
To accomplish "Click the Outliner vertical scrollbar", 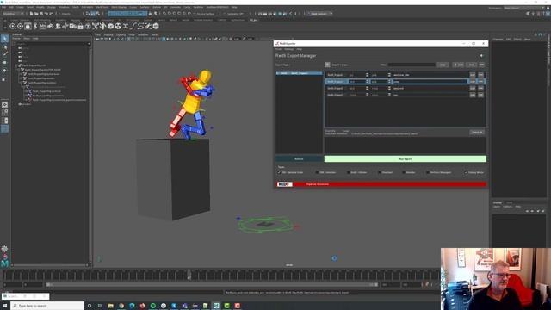I will tap(90, 155).
